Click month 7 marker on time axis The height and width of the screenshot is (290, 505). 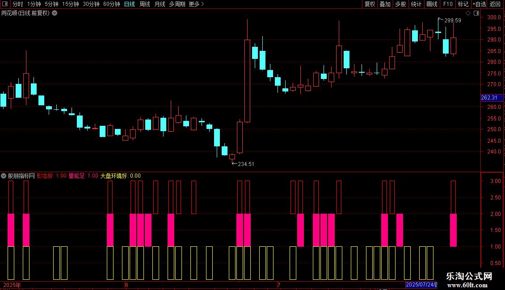pyautogui.click(x=279, y=285)
